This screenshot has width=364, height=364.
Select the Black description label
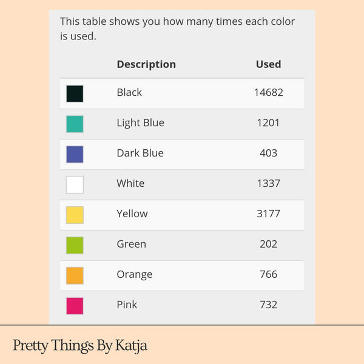[129, 93]
